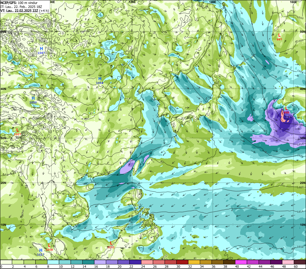Click the 20N label on right edge
The width and height of the screenshot is (306, 269).
303,183
